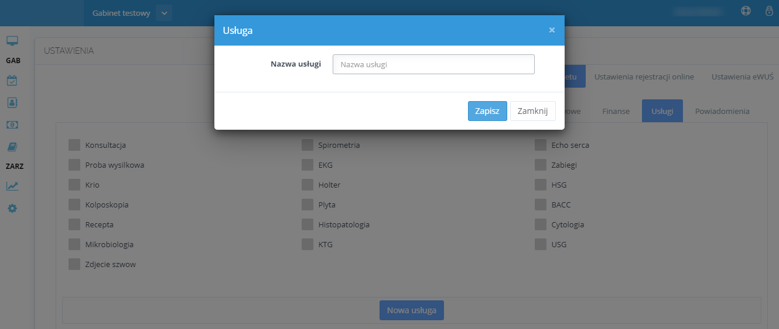The image size is (779, 329).
Task: Click the help lifebuoy icon in header
Action: click(746, 11)
